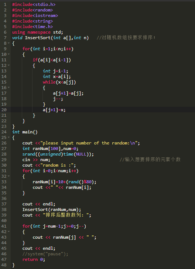This screenshot has width=195, height=269.
Task: Click the Chinese comment on line 7
Action: point(126,38)
